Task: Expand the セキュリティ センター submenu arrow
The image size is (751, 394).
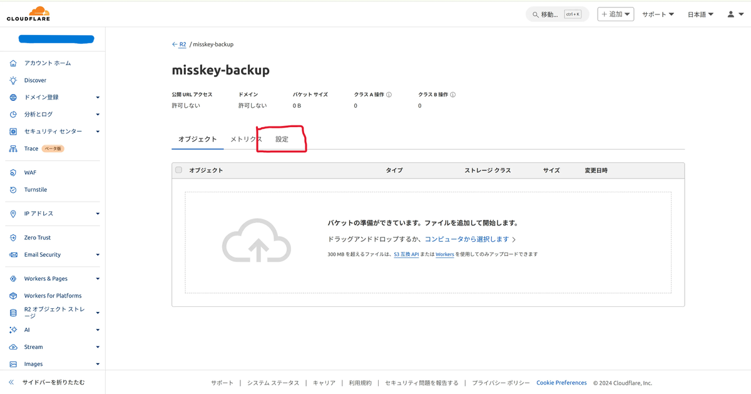Action: [x=98, y=132]
